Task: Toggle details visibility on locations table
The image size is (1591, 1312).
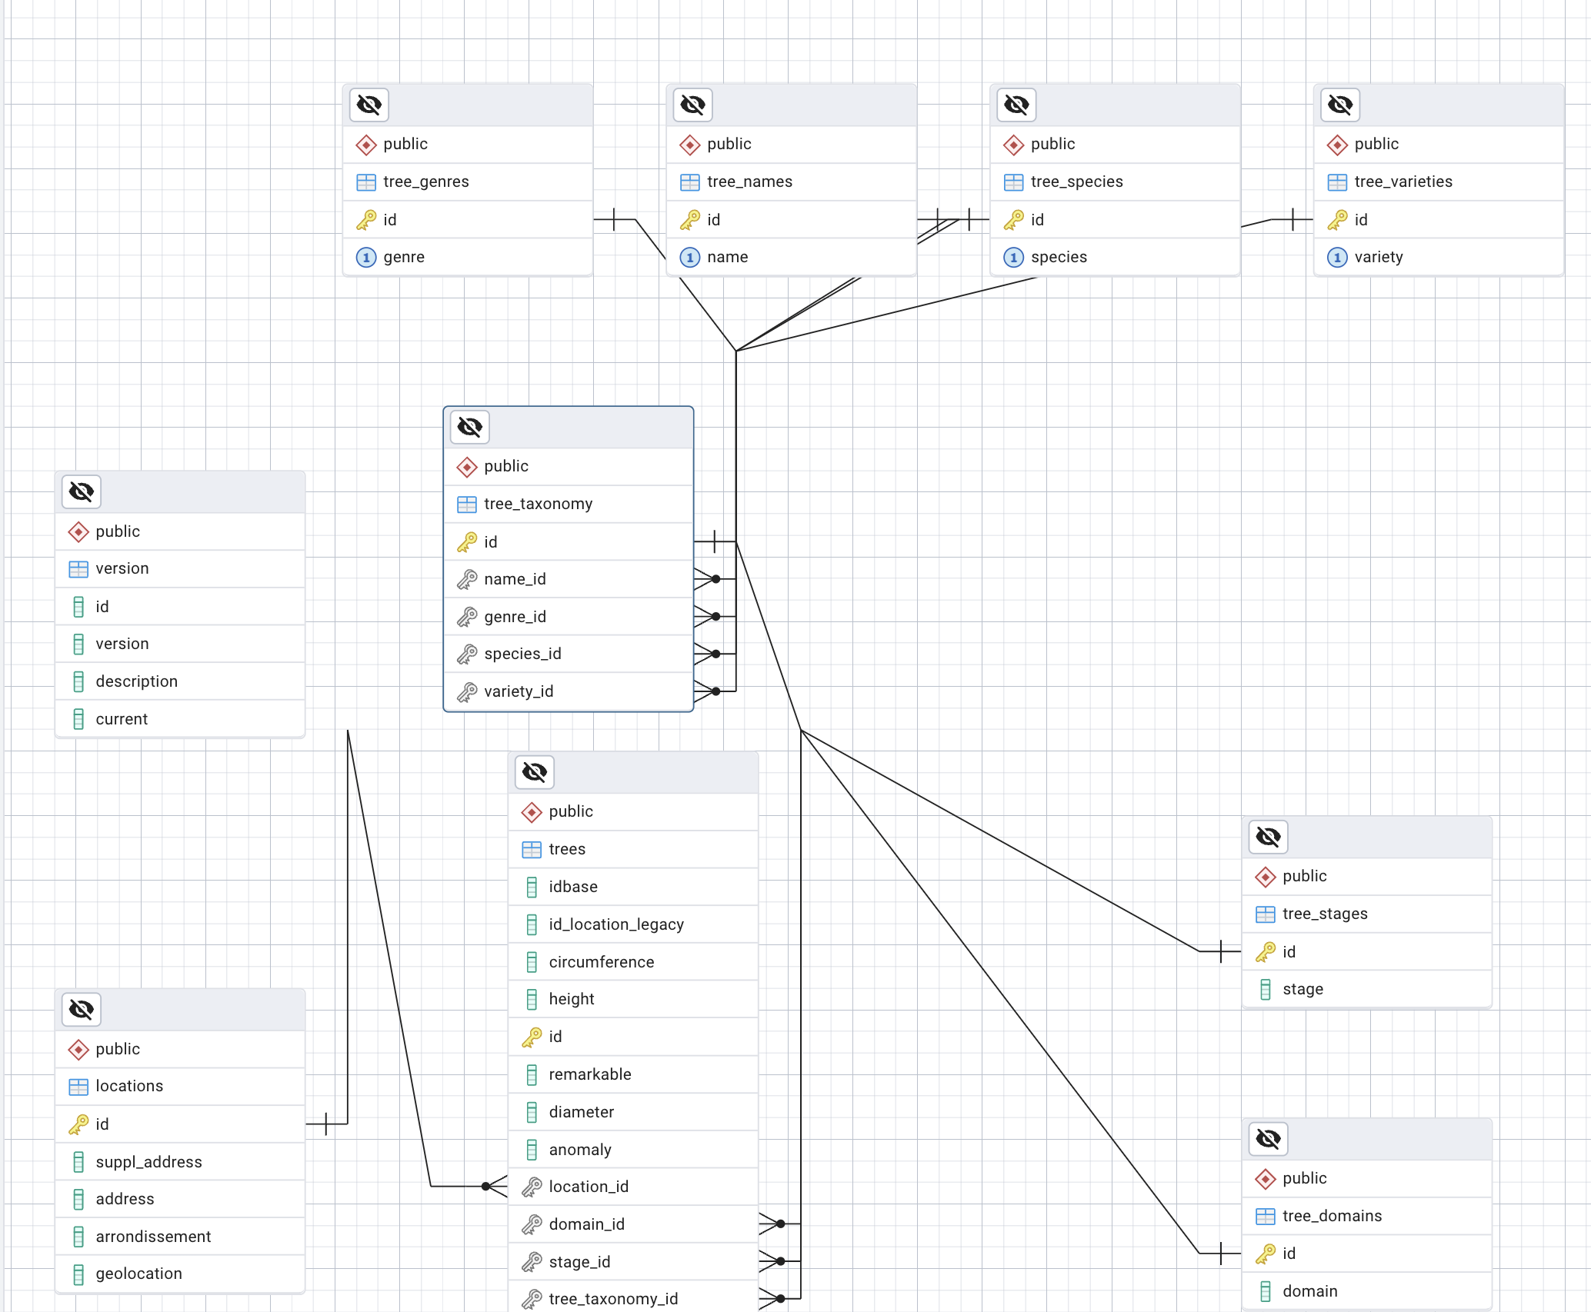Action: click(x=82, y=1009)
